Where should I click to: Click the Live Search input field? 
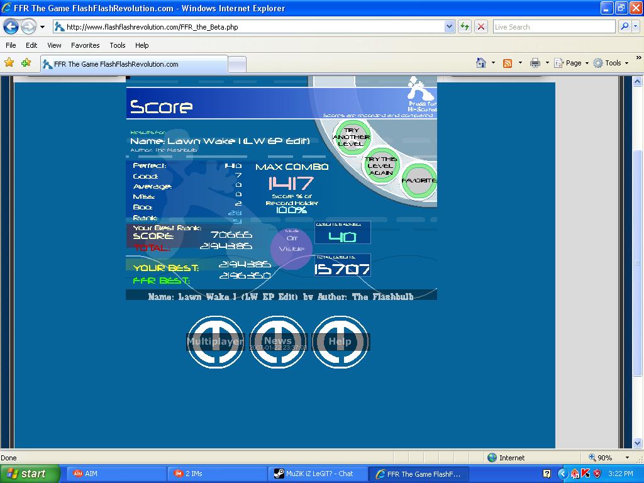pyautogui.click(x=553, y=27)
